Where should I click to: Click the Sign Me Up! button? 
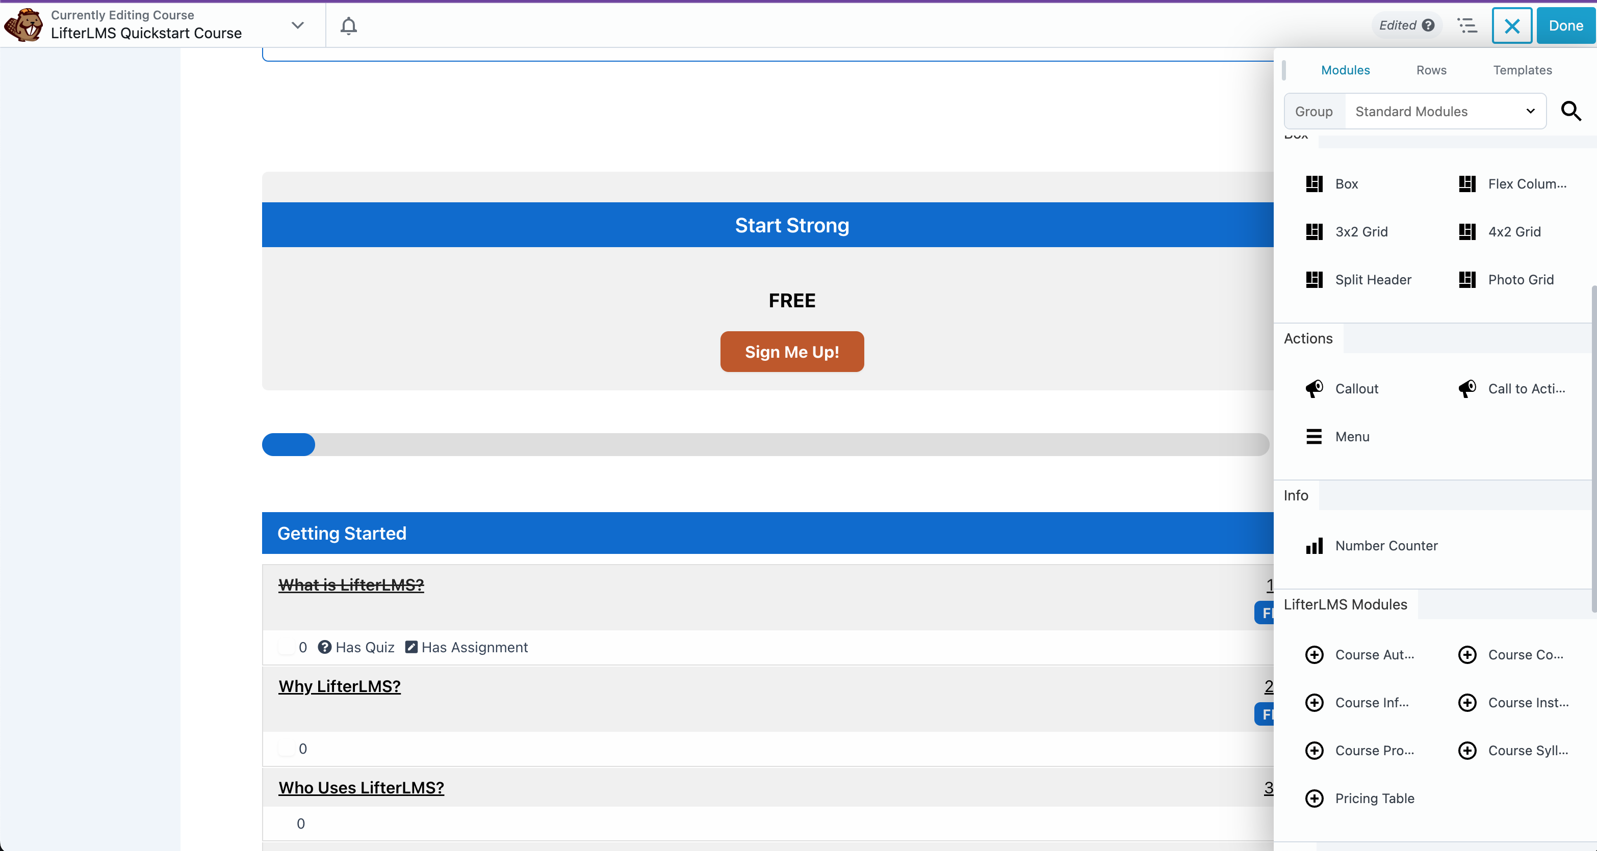(x=792, y=351)
